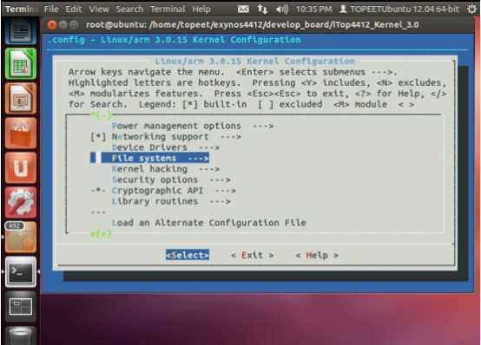Open the Workspace Switcher dock icon
The height and width of the screenshot is (345, 481).
pyautogui.click(x=21, y=307)
